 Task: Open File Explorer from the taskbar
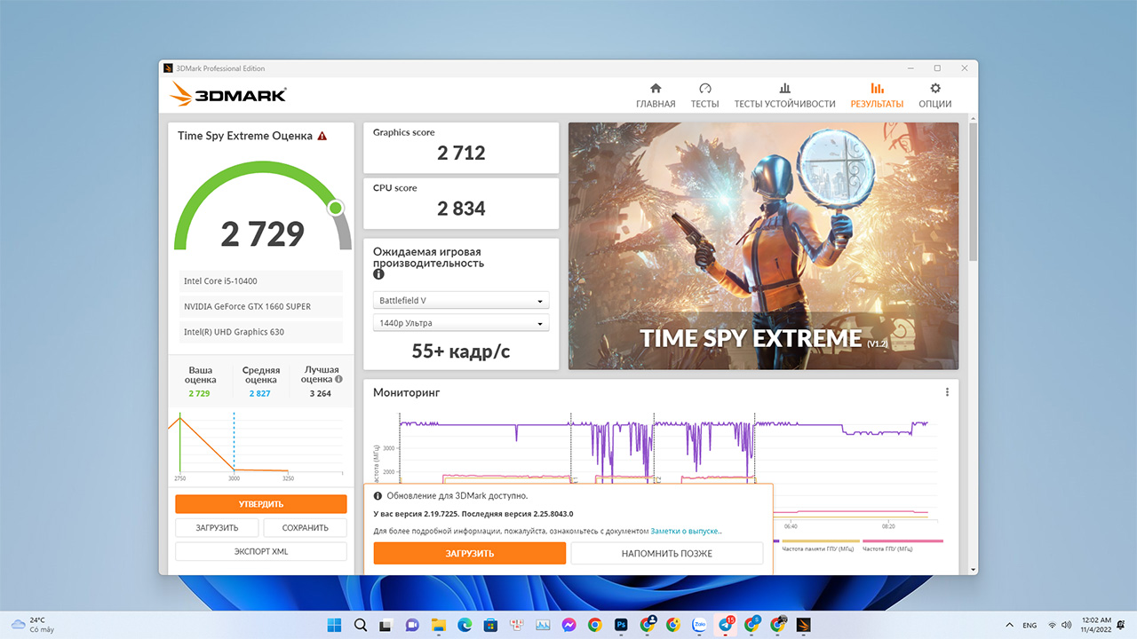(x=438, y=625)
